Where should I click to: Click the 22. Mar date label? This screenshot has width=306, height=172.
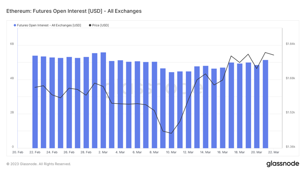(274, 152)
